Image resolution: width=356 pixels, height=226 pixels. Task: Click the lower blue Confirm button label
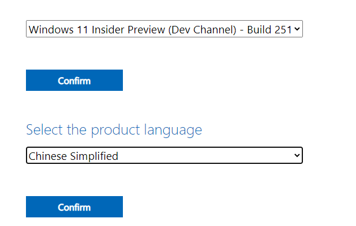click(x=74, y=207)
